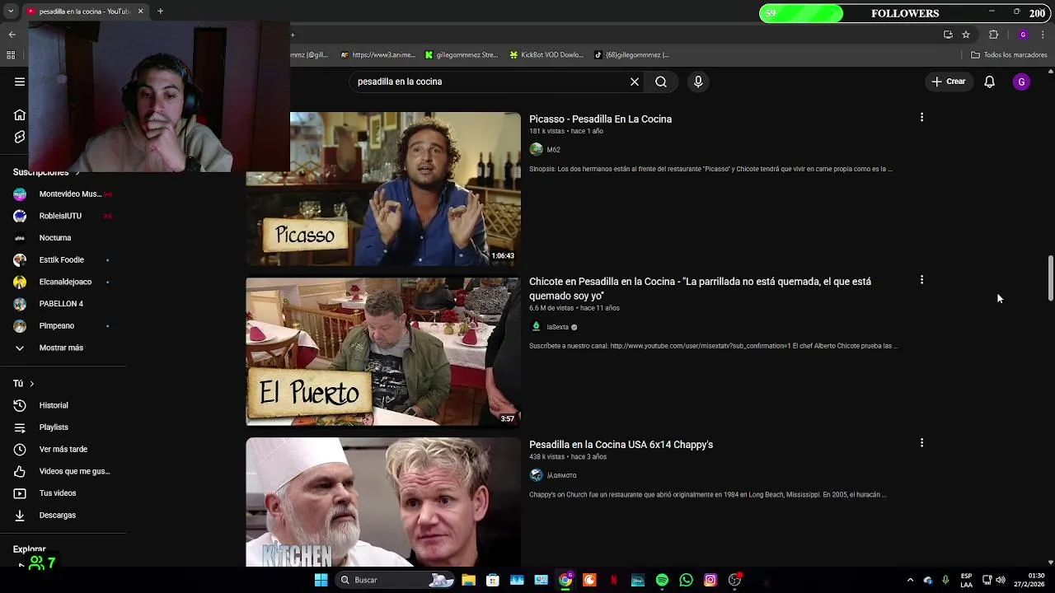The width and height of the screenshot is (1055, 593).
Task: Open the Crear menu
Action: tap(949, 82)
